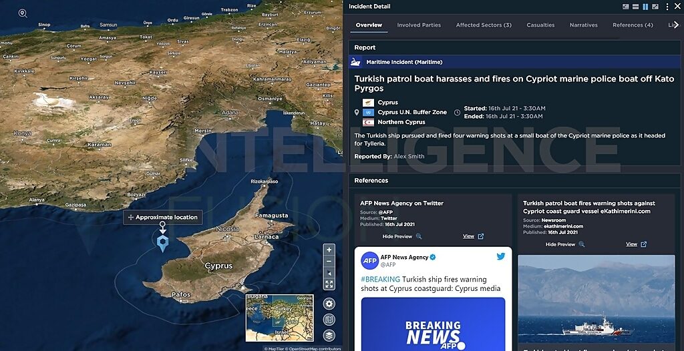Click the Larnaca label on map
684x351 pixels.
[266, 237]
